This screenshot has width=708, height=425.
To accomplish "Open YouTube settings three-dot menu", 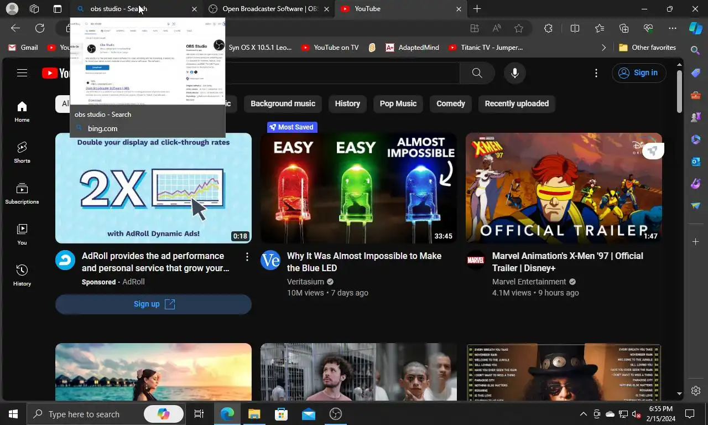I will click(596, 73).
